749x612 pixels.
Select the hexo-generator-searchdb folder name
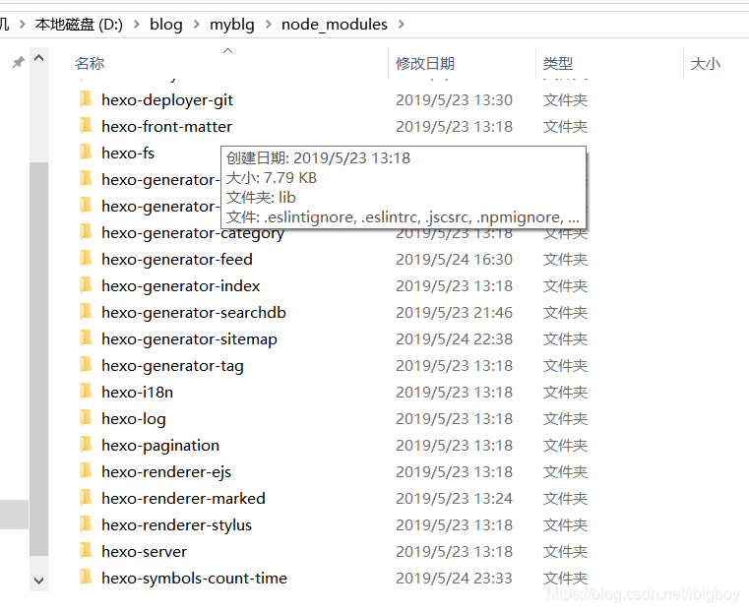[194, 312]
